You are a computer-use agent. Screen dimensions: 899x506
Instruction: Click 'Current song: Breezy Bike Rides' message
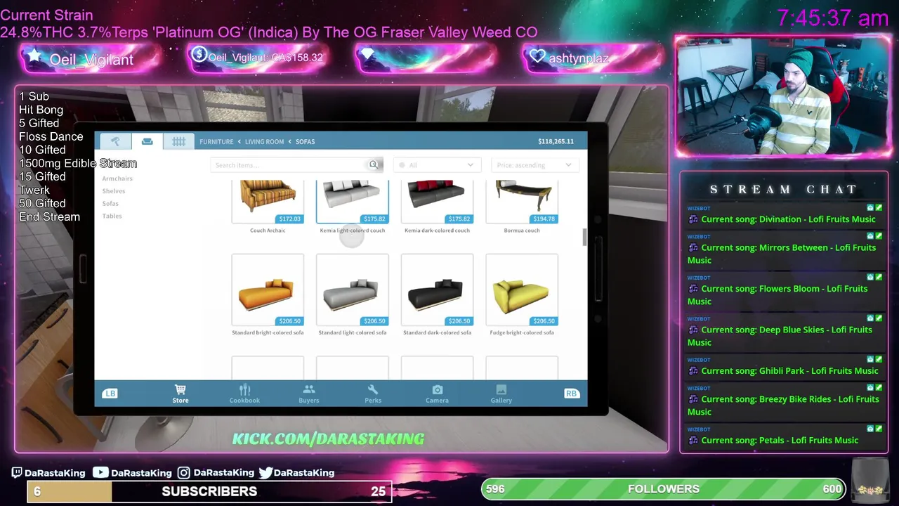pos(784,406)
